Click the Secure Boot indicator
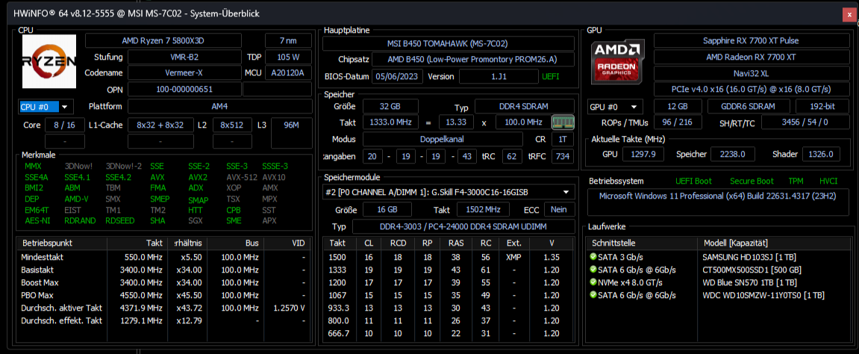This screenshot has height=354, width=859. tap(752, 181)
